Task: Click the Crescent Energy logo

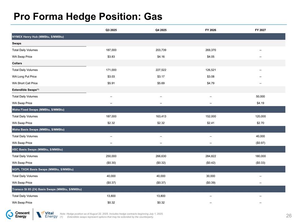Action: (18, 214)
